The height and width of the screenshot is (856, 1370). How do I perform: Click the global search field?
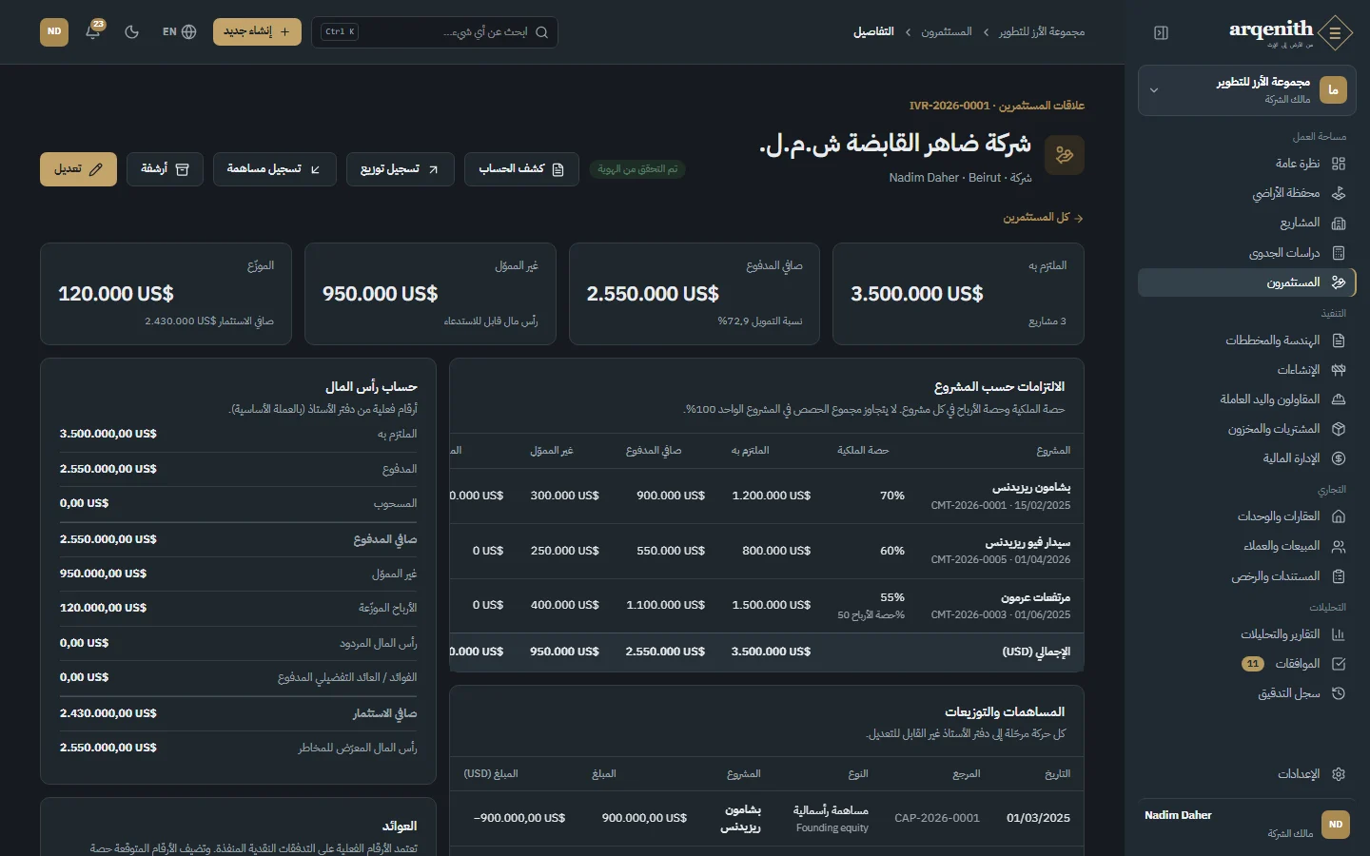pos(435,32)
